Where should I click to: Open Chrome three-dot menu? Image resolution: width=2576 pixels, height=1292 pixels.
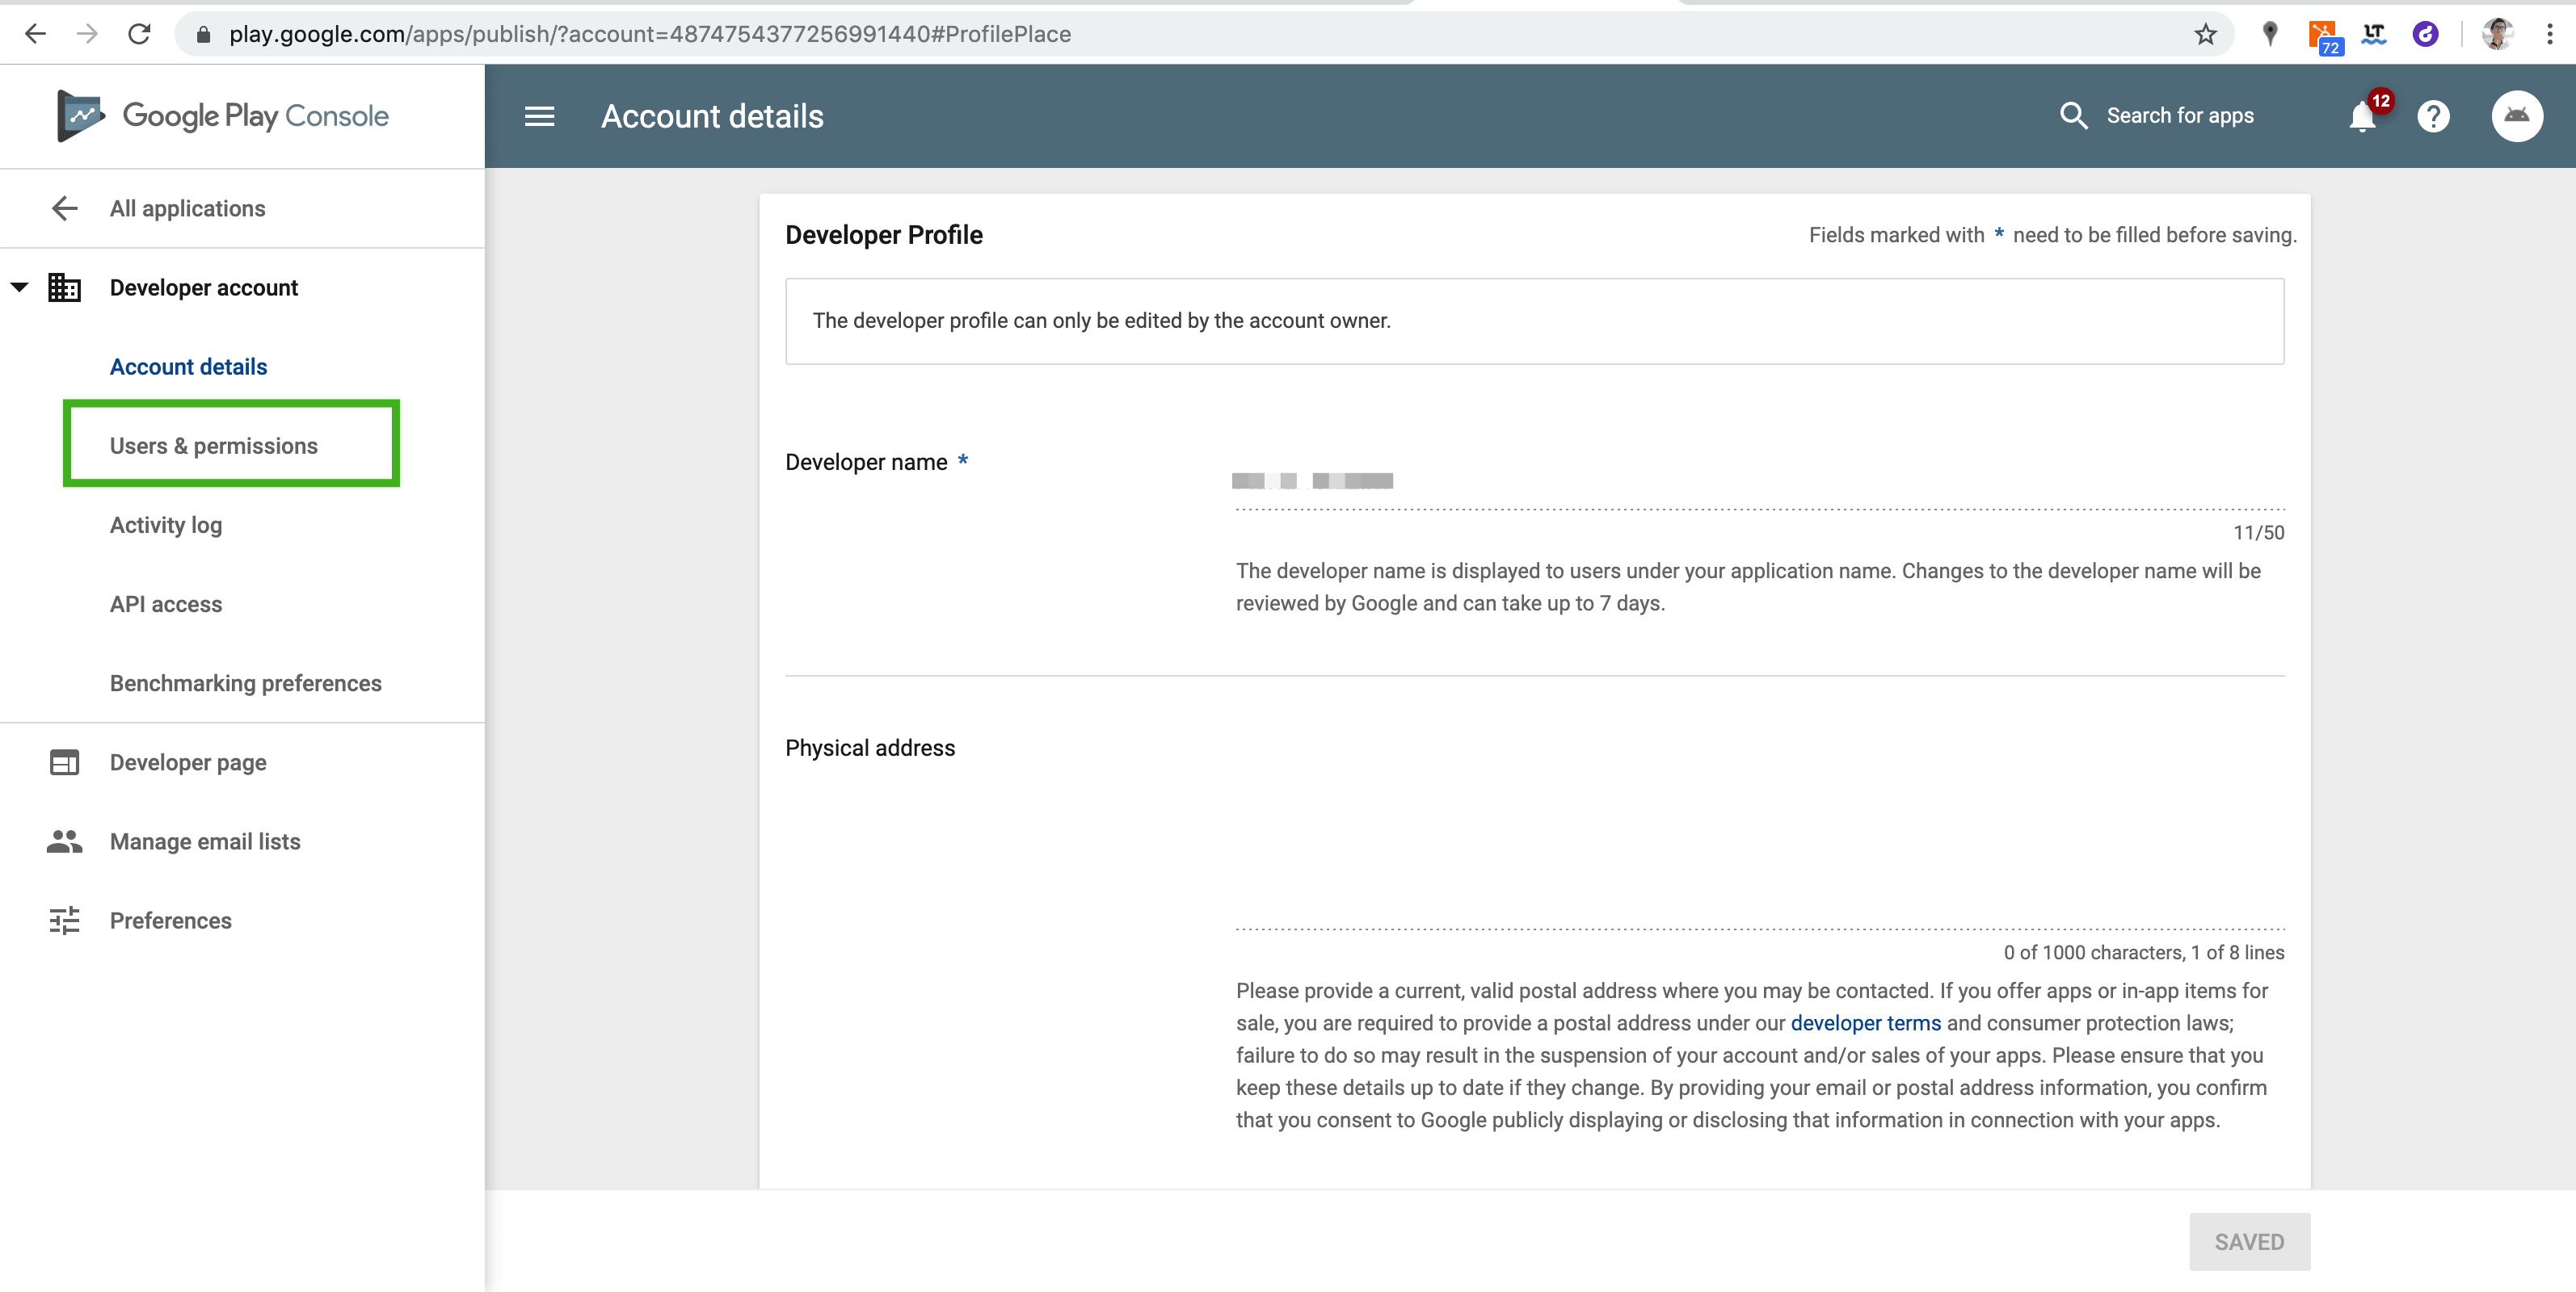(2549, 34)
